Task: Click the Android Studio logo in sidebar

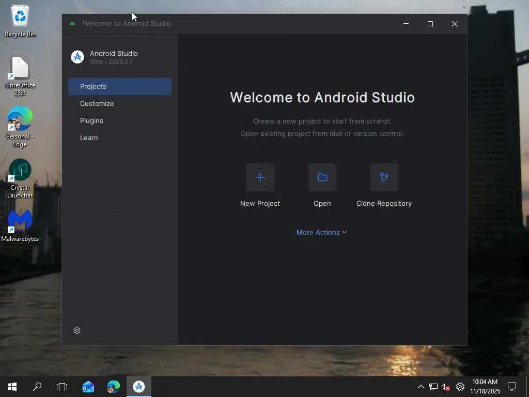Action: pos(77,57)
